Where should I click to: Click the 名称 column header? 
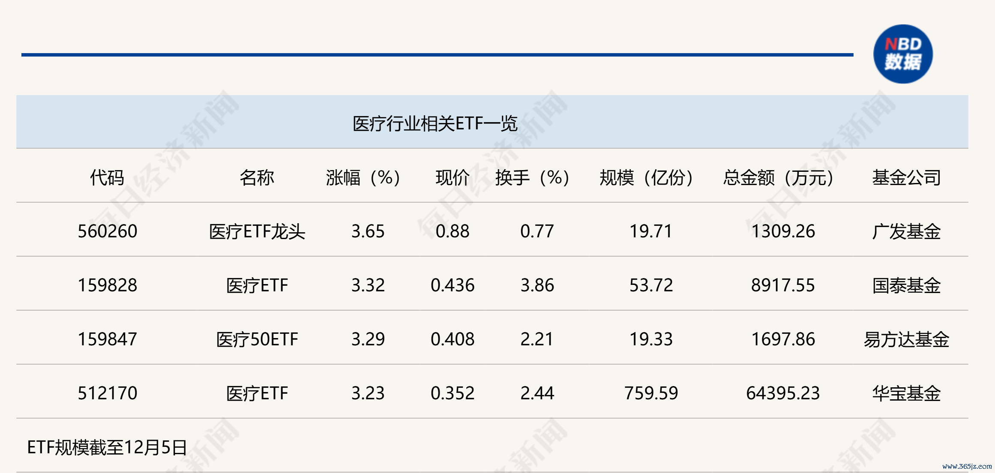click(x=257, y=177)
